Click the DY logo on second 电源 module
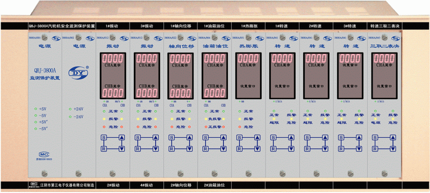The height and width of the screenshot is (193, 430). [78, 72]
